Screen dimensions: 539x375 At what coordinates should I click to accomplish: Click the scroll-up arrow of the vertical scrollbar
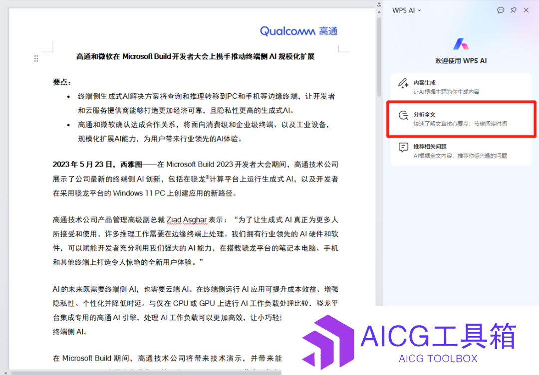tap(379, 12)
